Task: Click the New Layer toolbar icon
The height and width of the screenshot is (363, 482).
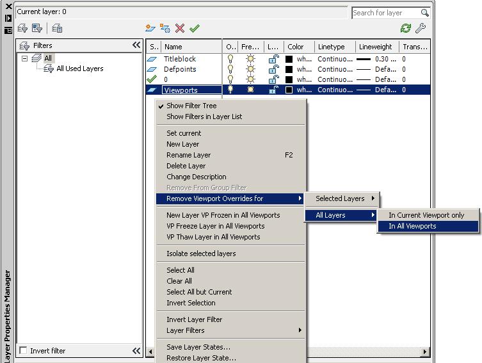Action: tap(150, 28)
